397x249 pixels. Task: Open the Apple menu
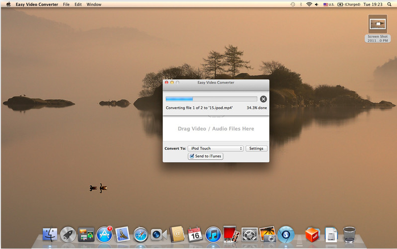pos(8,4)
